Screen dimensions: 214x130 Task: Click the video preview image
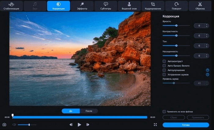pyautogui.click(x=80, y=59)
